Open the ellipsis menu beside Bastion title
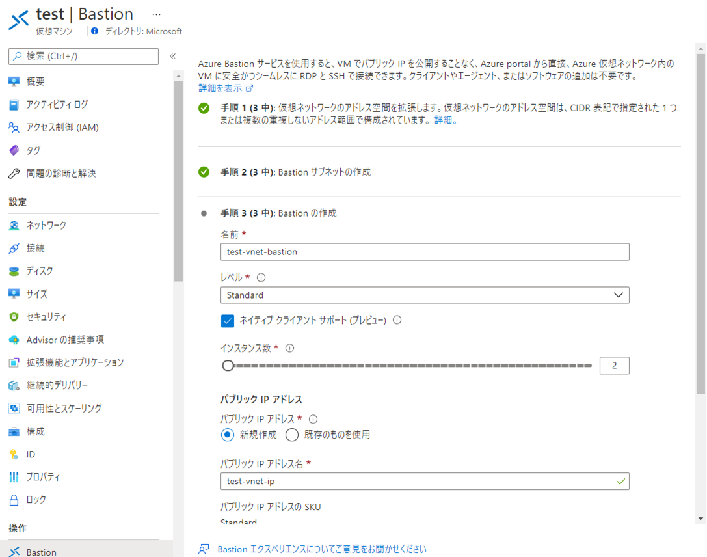This screenshot has width=707, height=557. click(x=156, y=14)
